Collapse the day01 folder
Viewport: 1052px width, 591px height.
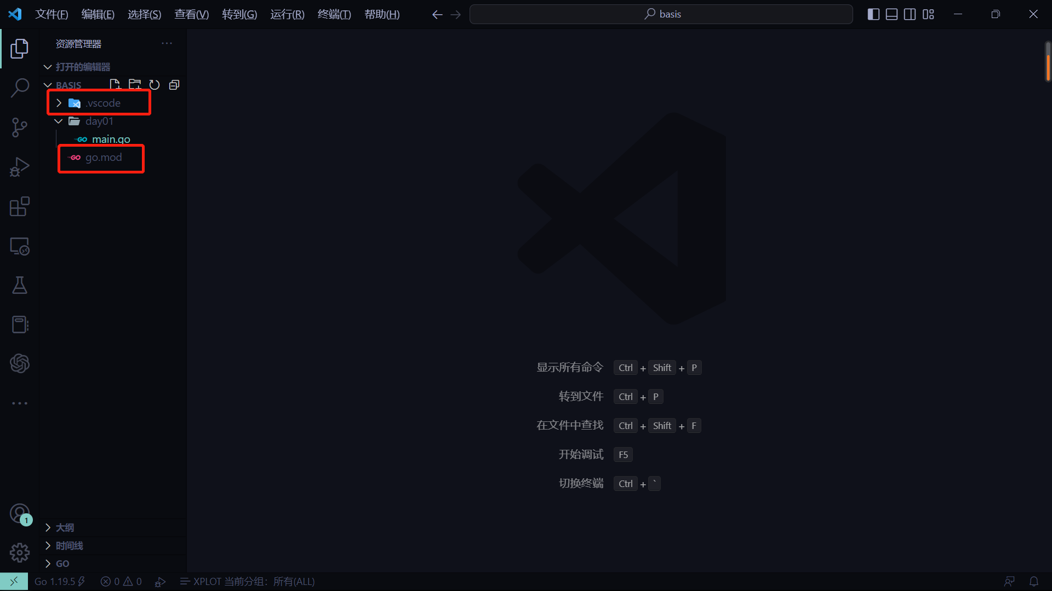pyautogui.click(x=113, y=121)
